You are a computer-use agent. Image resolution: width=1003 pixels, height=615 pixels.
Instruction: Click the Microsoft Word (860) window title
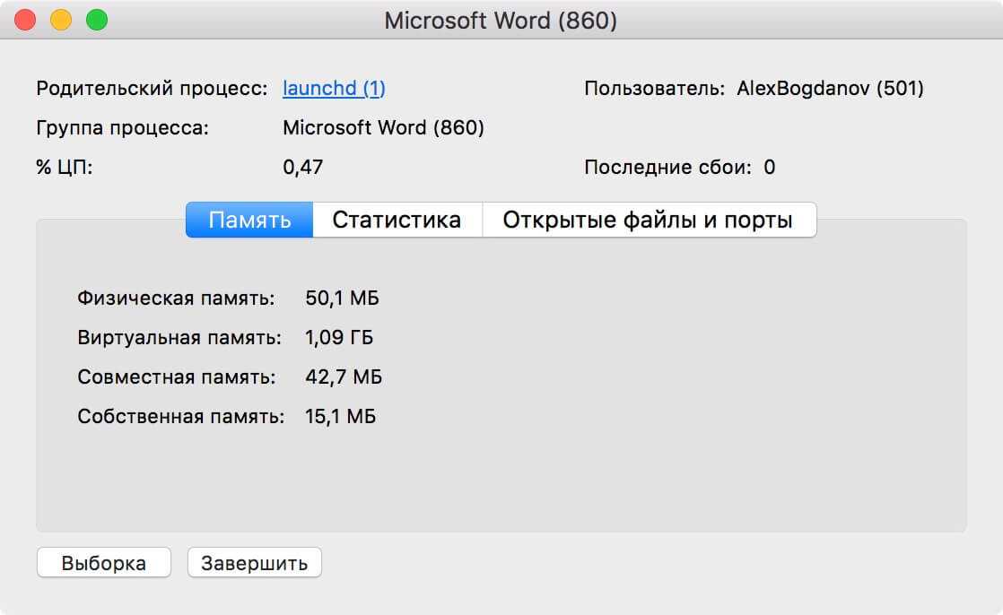click(x=501, y=21)
